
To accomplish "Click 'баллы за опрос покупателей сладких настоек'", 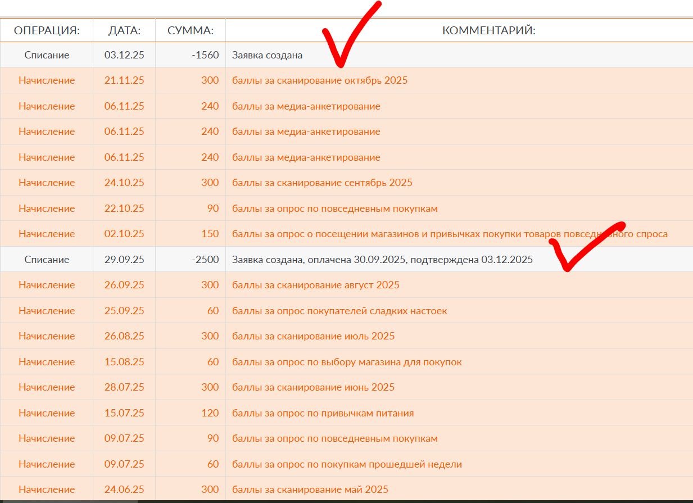I will pos(339,311).
